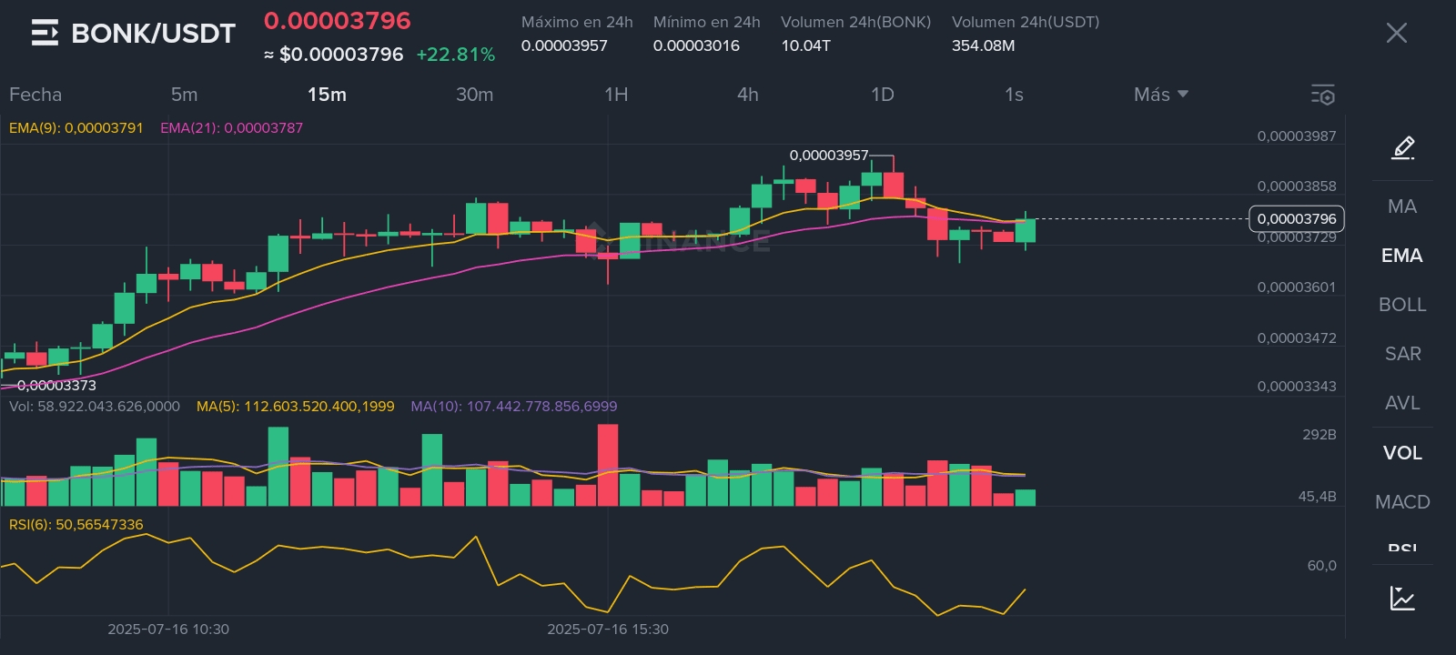Click the current price tag 0,00003796
Image resolution: width=1456 pixels, height=655 pixels.
(1297, 218)
